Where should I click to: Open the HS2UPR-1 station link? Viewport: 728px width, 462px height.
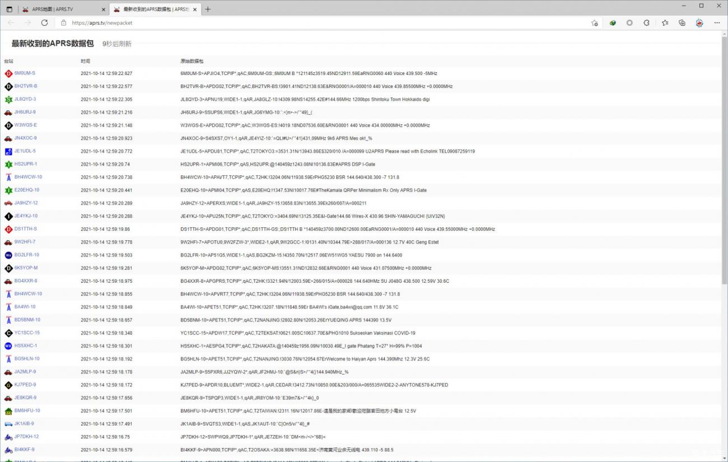[x=26, y=164]
